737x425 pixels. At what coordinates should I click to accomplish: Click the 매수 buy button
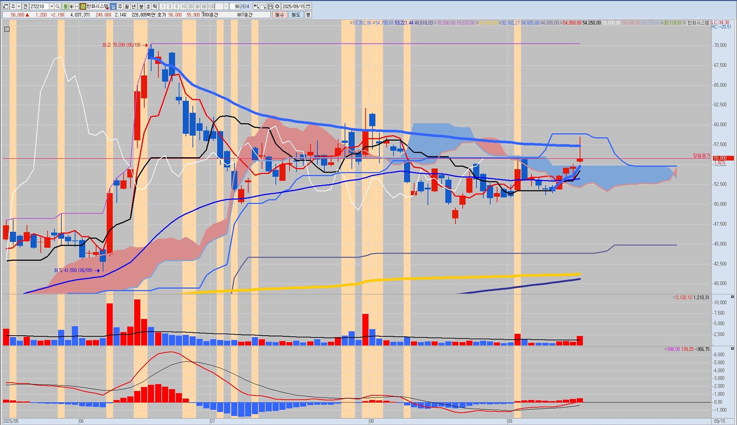click(279, 15)
